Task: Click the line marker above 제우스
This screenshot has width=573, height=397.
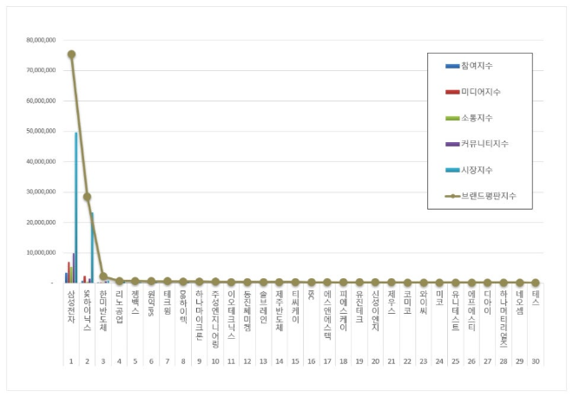Action: click(x=392, y=283)
